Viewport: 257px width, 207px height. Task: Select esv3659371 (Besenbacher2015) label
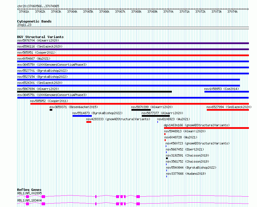coord(74,107)
